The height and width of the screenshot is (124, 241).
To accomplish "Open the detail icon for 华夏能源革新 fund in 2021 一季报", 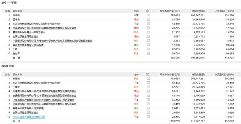I will 148,28.
